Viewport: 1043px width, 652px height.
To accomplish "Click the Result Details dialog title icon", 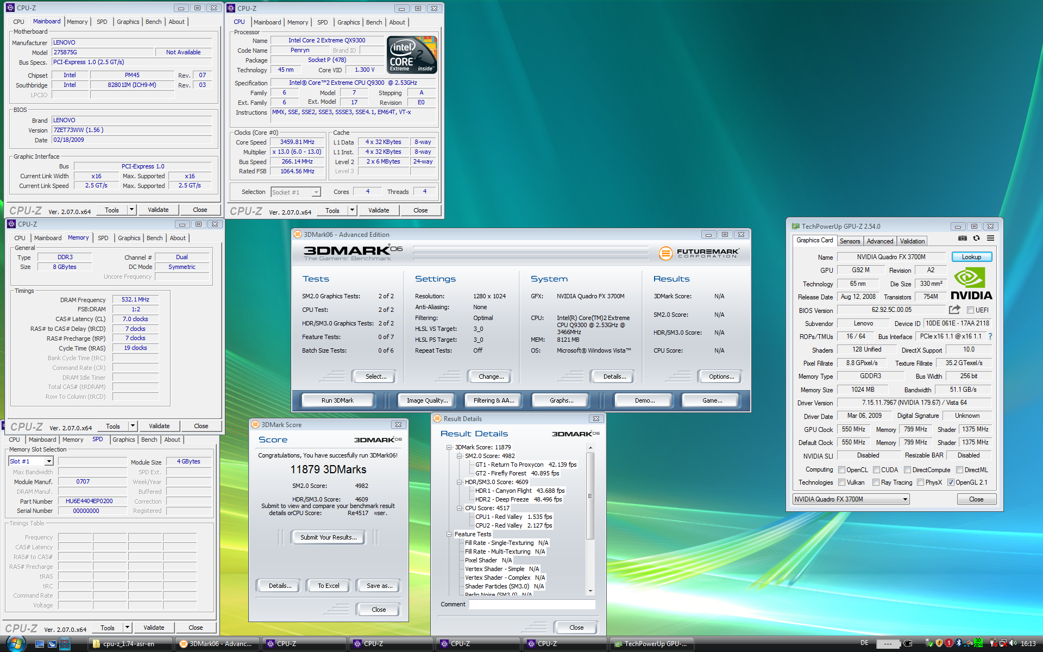I will pos(437,419).
